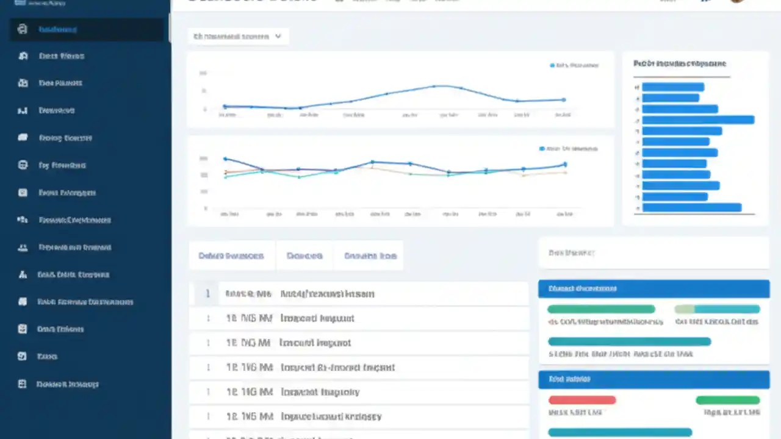Toggle the blue series legend on the top chart
781x439 pixels.
click(574, 65)
